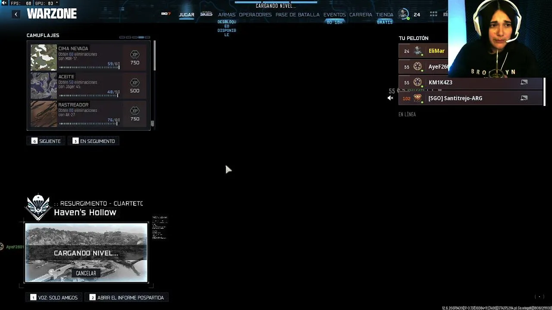Click the 8D 18H timer under EVENTOS
This screenshot has width=552, height=310.
[335, 22]
